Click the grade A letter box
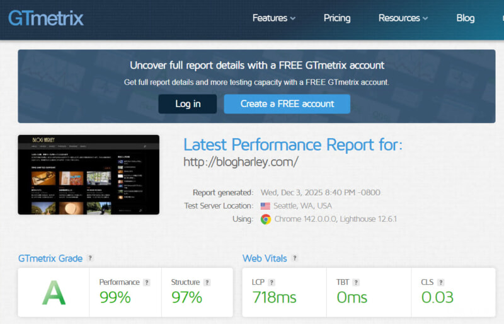 point(54,292)
